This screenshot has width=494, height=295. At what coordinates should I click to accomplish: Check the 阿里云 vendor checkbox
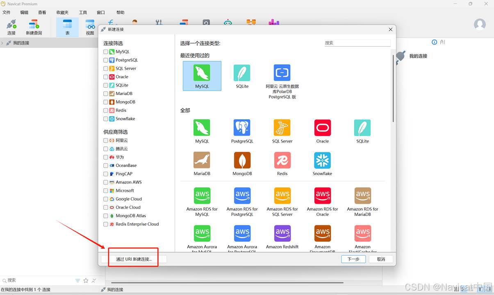[x=106, y=141]
